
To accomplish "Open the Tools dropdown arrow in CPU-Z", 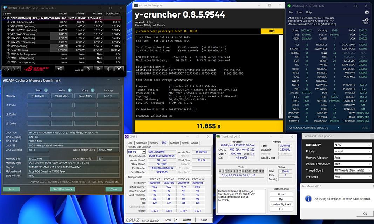I will 176,220.
